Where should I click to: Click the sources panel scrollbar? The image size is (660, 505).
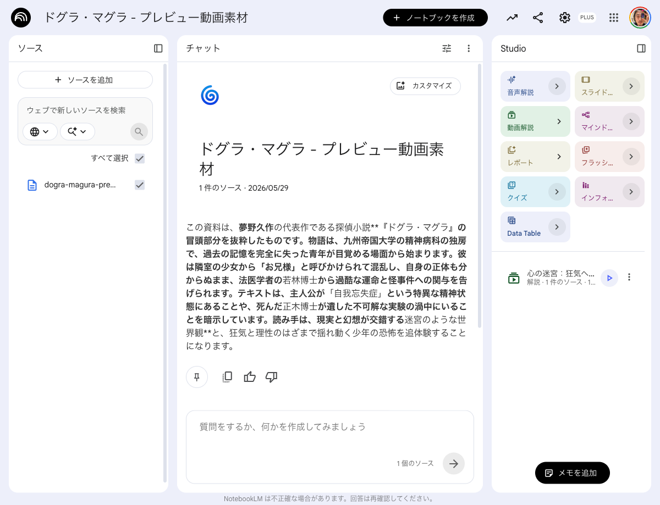tap(165, 272)
